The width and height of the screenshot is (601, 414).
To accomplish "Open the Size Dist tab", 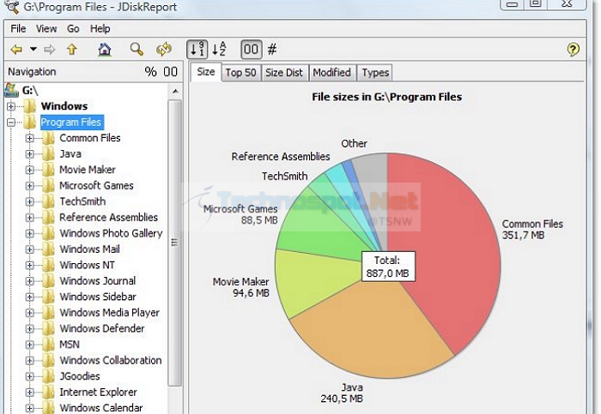I will click(x=284, y=72).
